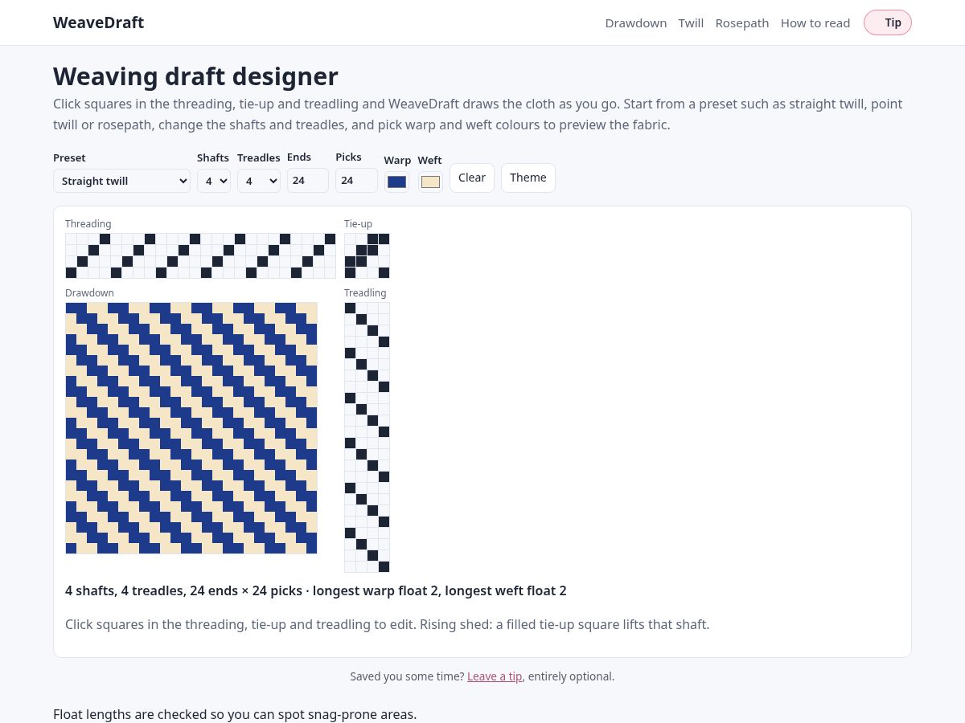
Task: Click the Tip button in the header
Action: click(888, 22)
